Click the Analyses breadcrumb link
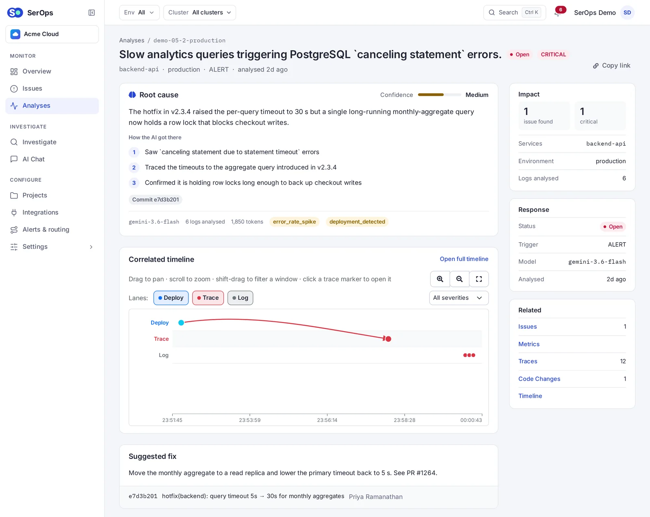 click(x=132, y=41)
